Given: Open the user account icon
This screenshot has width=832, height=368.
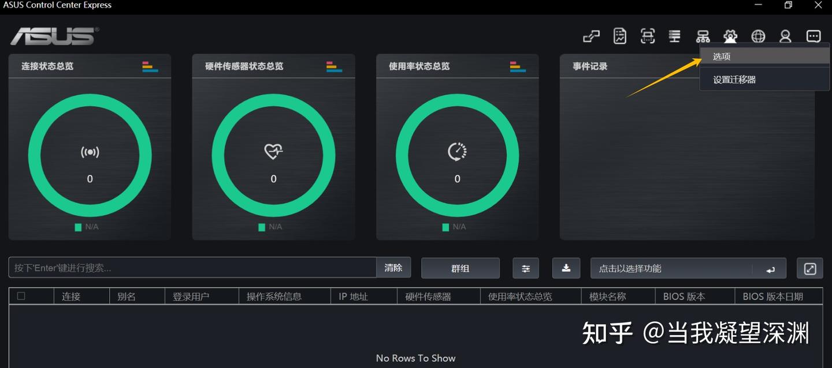Looking at the screenshot, I should (785, 36).
